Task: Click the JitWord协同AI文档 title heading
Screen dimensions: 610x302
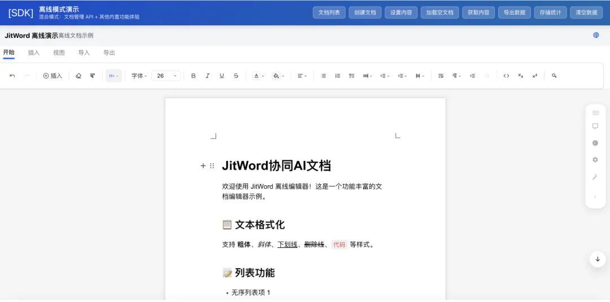Action: coord(276,166)
